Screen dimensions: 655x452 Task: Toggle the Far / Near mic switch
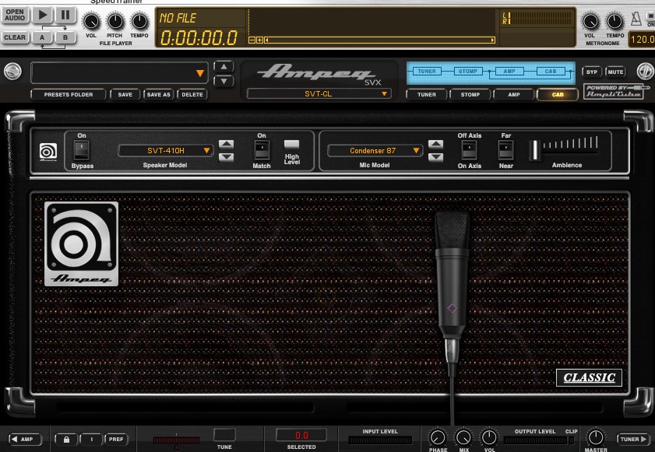coord(505,150)
